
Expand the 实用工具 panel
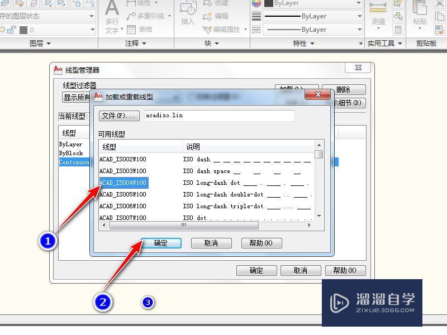point(384,44)
